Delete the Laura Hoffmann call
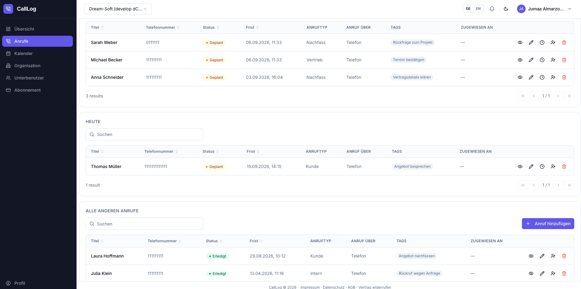Screen dimensions: 581x289 [564, 256]
